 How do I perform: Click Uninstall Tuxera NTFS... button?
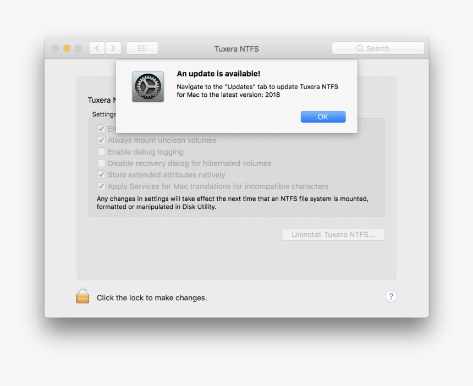[x=333, y=235]
